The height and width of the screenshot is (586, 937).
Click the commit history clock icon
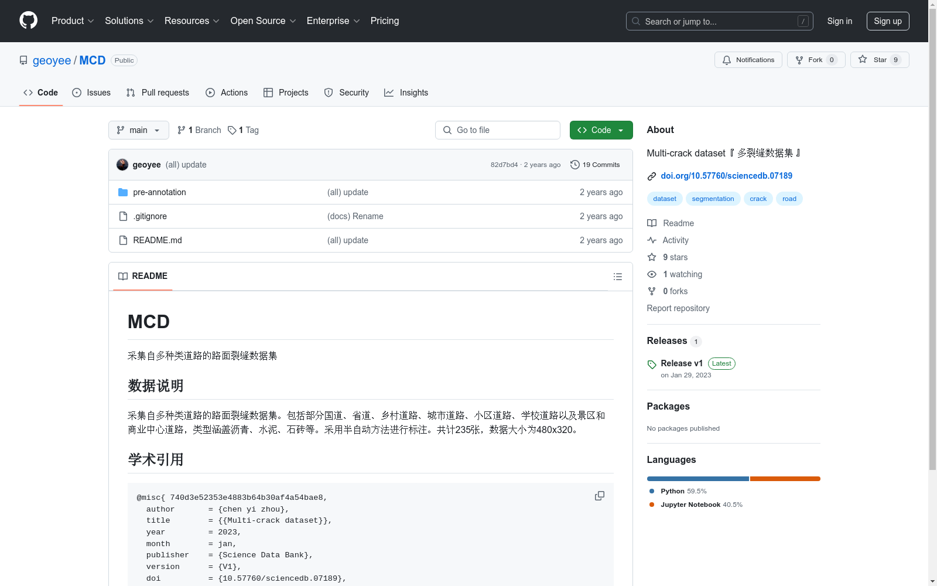click(x=575, y=165)
